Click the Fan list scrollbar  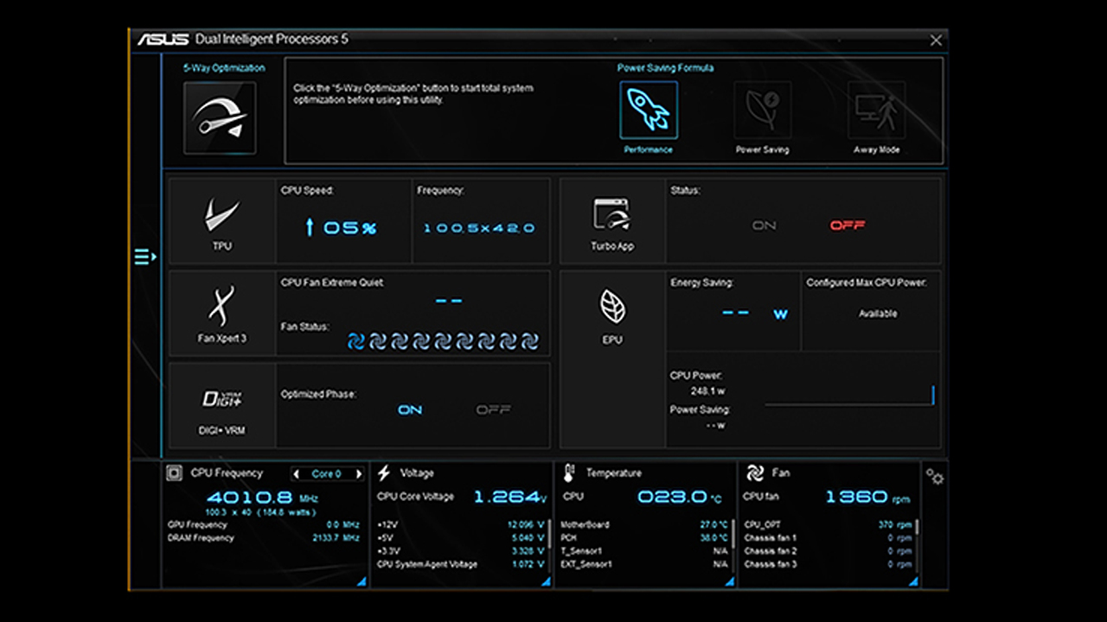(917, 527)
